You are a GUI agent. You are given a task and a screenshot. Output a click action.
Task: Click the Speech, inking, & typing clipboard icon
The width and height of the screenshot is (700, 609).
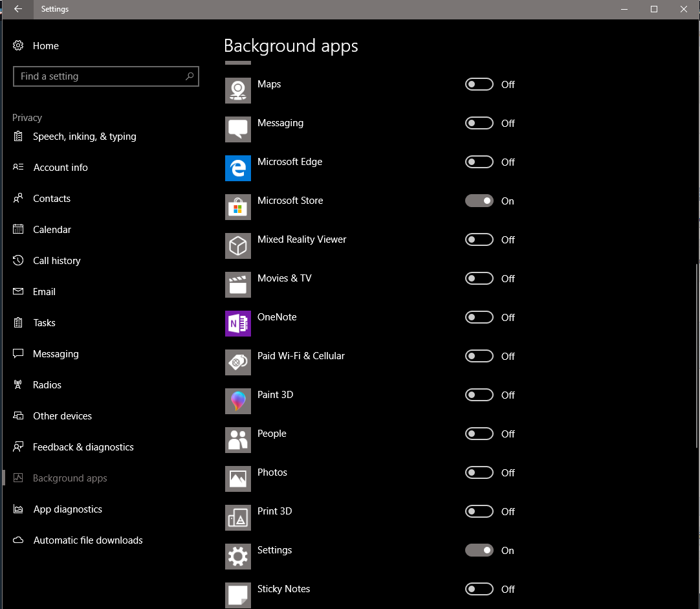tap(18, 136)
